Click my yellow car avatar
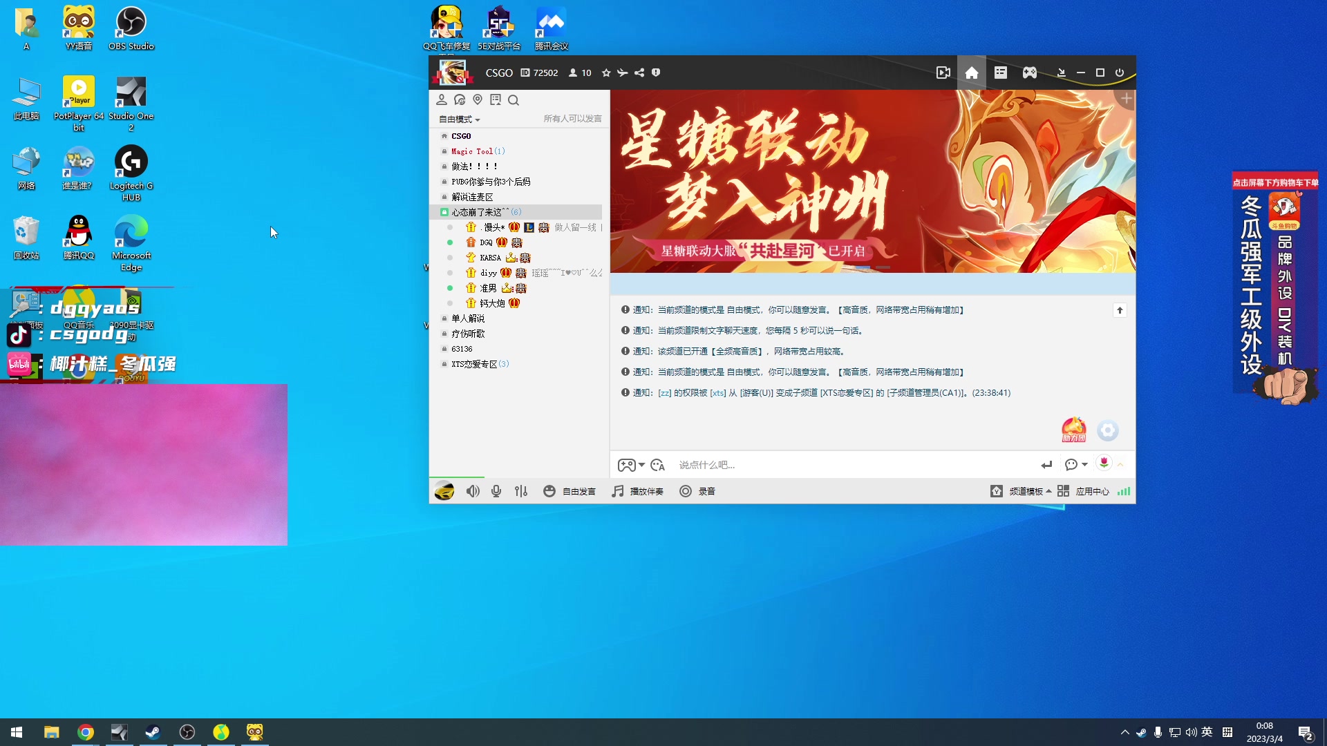 444,491
